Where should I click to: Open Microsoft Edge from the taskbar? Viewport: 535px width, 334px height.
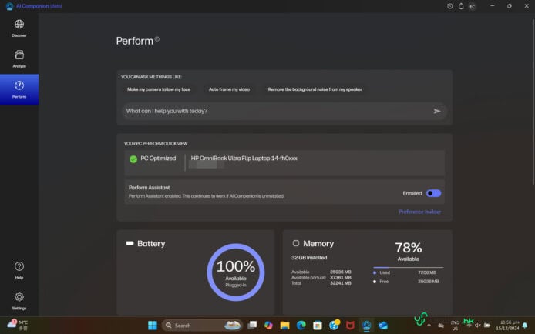coord(301,326)
